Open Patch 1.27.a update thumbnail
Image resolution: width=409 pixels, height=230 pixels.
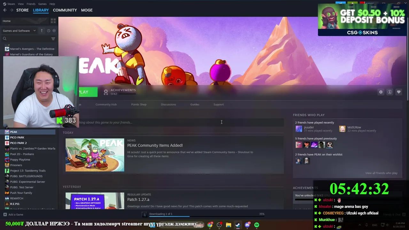click(95, 201)
